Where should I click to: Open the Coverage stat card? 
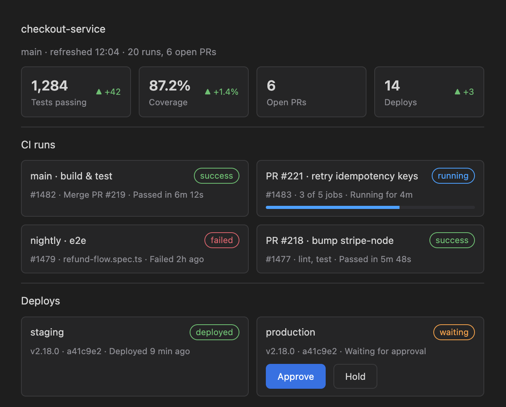(x=194, y=92)
